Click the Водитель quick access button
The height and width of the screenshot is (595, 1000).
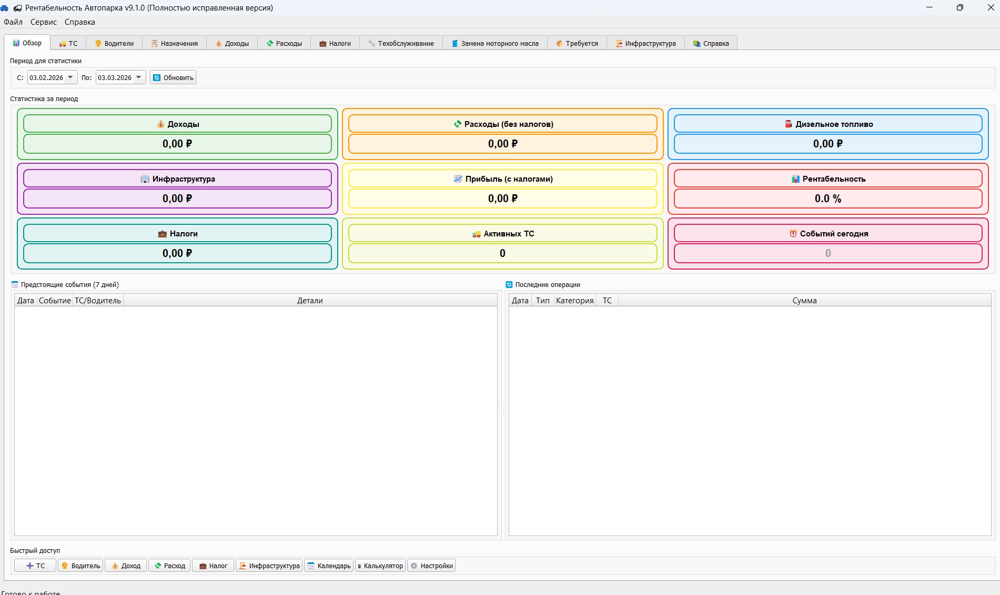tap(80, 566)
